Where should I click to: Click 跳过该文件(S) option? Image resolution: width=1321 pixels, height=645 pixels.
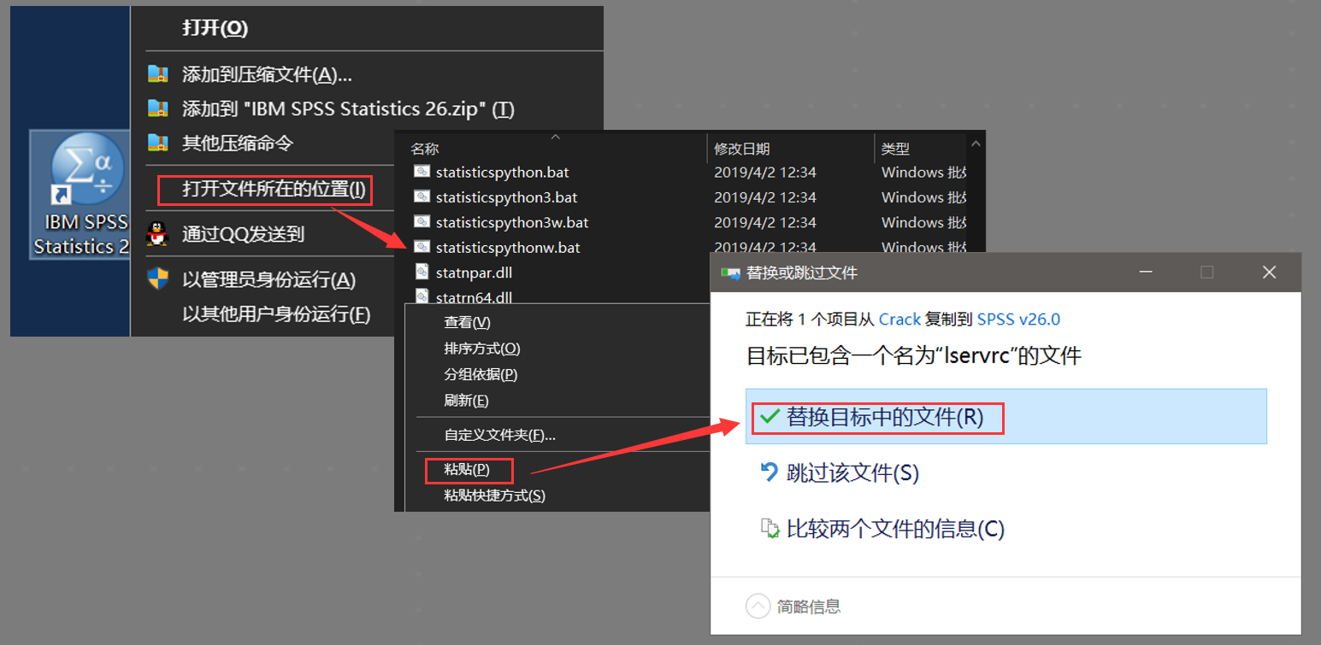tap(852, 472)
